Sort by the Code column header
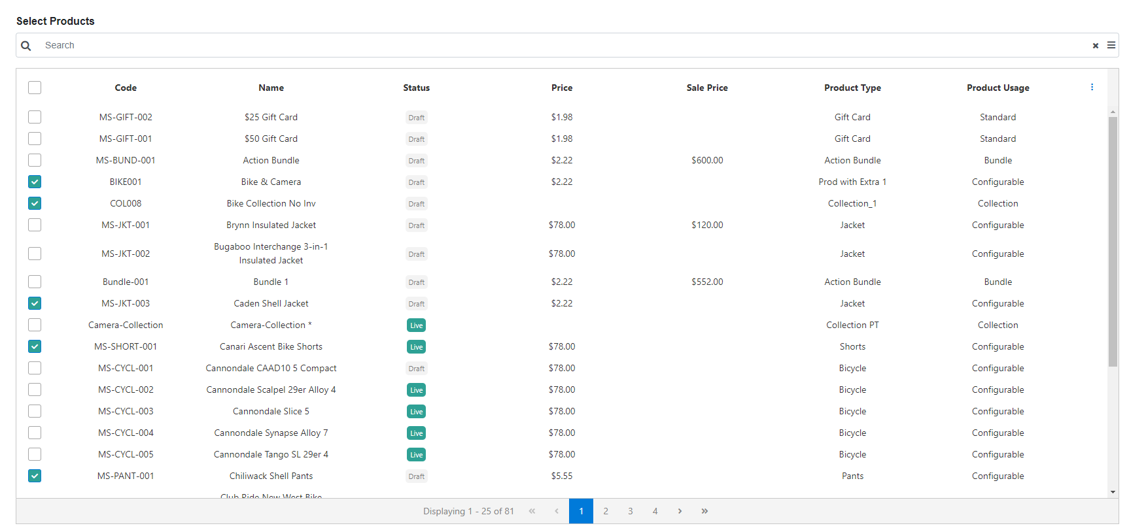Image resolution: width=1129 pixels, height=530 pixels. coord(126,88)
